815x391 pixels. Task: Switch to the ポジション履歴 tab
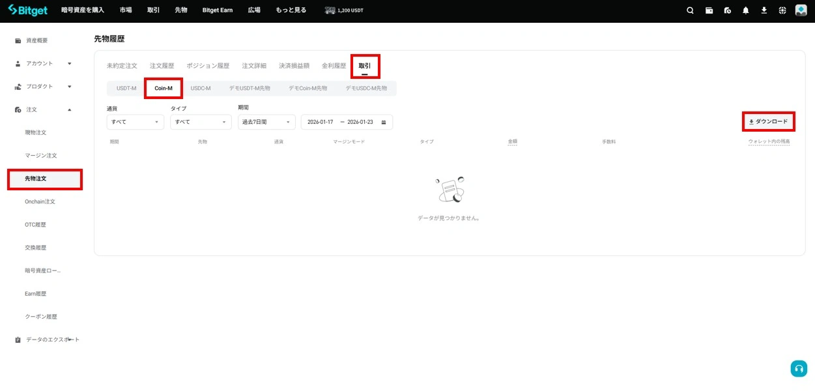pyautogui.click(x=208, y=66)
